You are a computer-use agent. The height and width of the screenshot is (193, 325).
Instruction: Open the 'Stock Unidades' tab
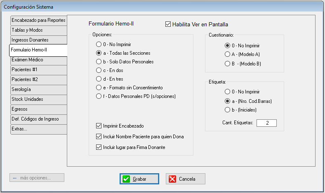(38, 99)
